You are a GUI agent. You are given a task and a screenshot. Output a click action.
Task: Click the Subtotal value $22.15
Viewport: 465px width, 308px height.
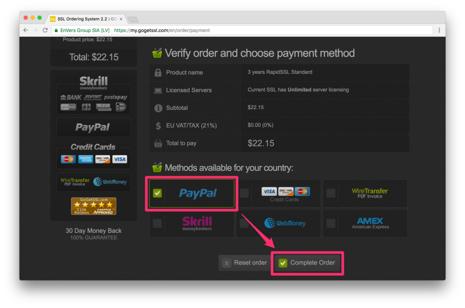(x=256, y=107)
